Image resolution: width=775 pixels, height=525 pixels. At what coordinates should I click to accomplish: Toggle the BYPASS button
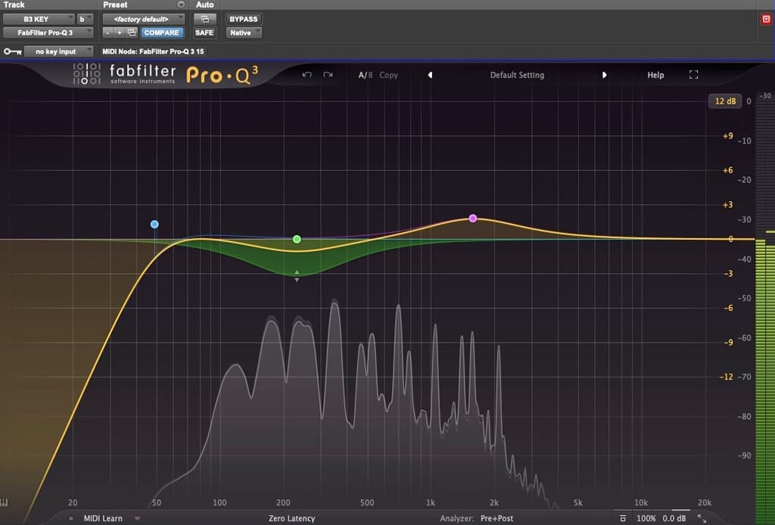tap(244, 19)
